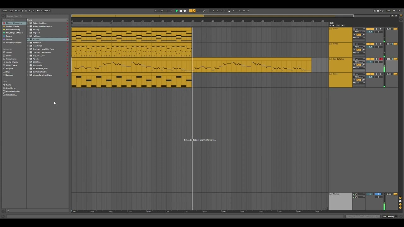
Task: Click the Punch-Out switch
Action: 233,11
